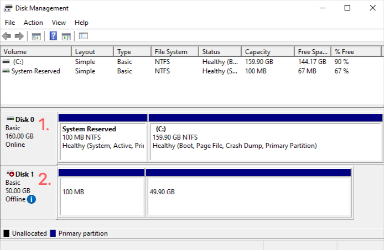
Task: Sort by the Layout column header
Action: tap(92, 51)
